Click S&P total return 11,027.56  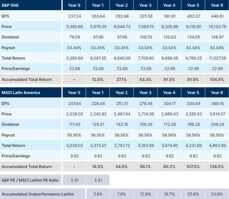point(217,58)
